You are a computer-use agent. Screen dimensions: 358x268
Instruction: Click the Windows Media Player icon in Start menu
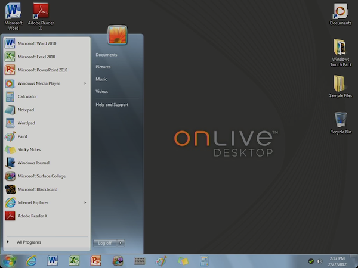(10, 83)
